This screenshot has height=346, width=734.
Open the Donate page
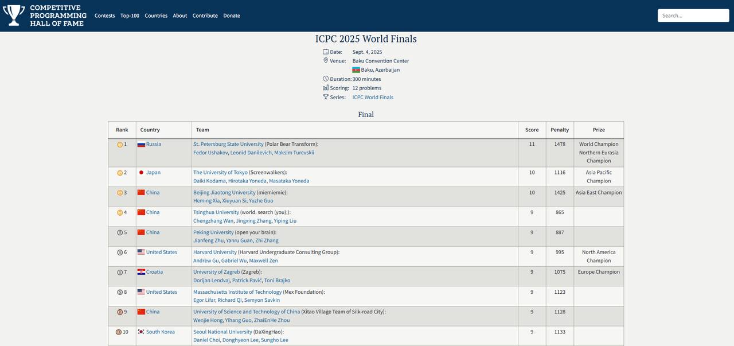(x=232, y=15)
